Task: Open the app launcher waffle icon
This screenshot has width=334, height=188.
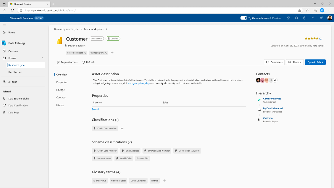Action: (4, 18)
